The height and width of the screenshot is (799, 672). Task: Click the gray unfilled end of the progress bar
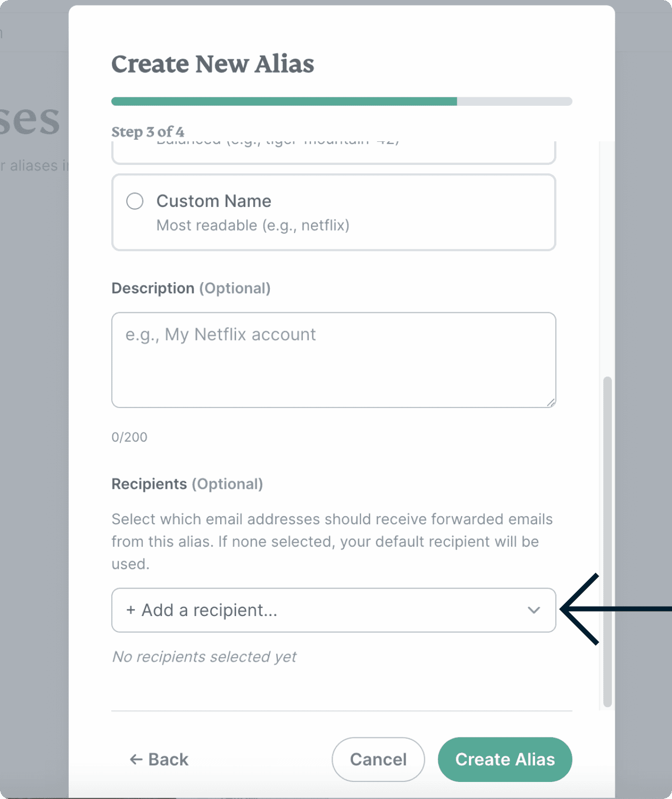point(514,101)
